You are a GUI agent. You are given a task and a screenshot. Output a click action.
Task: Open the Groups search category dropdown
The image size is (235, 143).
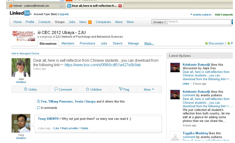tap(160, 22)
